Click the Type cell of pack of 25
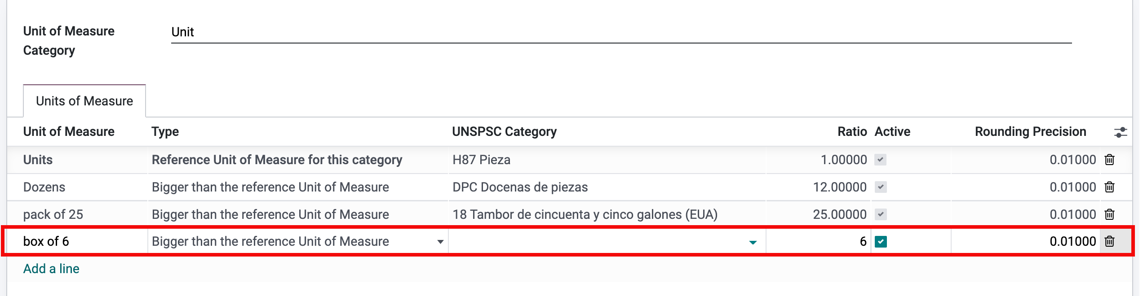 270,214
